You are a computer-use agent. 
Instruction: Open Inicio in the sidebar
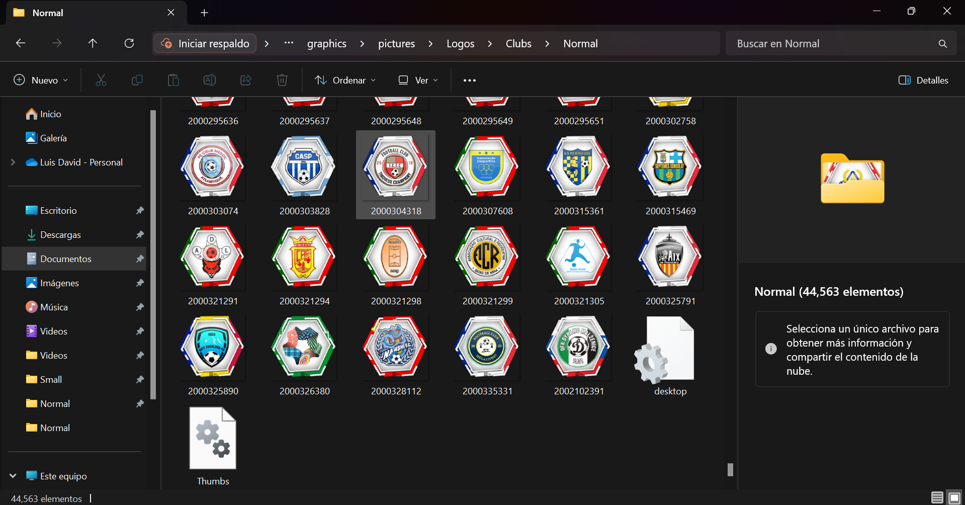pos(50,114)
